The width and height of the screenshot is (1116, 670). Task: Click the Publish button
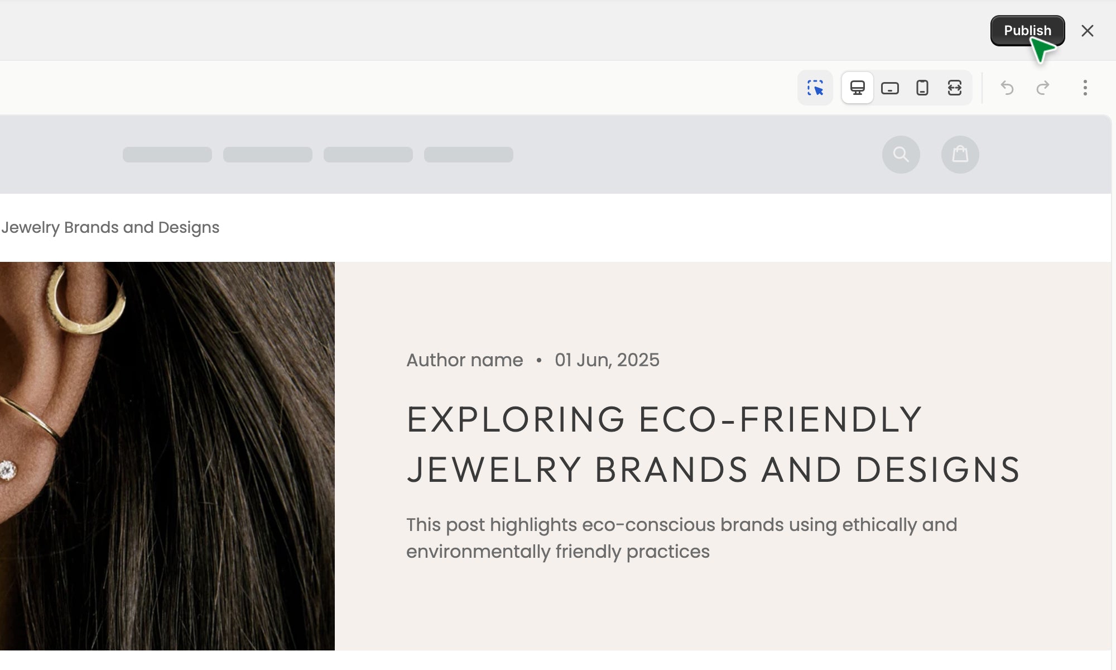1027,31
